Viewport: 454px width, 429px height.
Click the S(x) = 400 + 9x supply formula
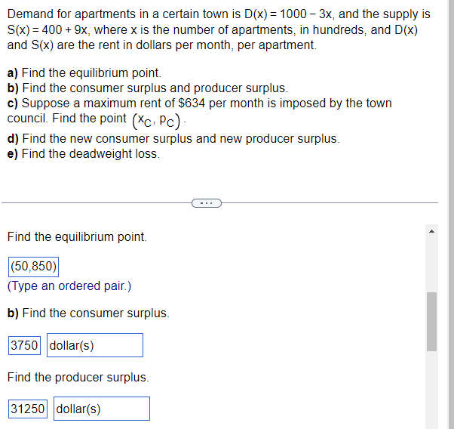tap(47, 29)
